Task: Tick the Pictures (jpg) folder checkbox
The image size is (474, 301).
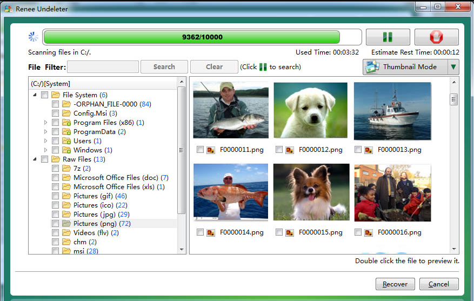Action: pyautogui.click(x=55, y=215)
